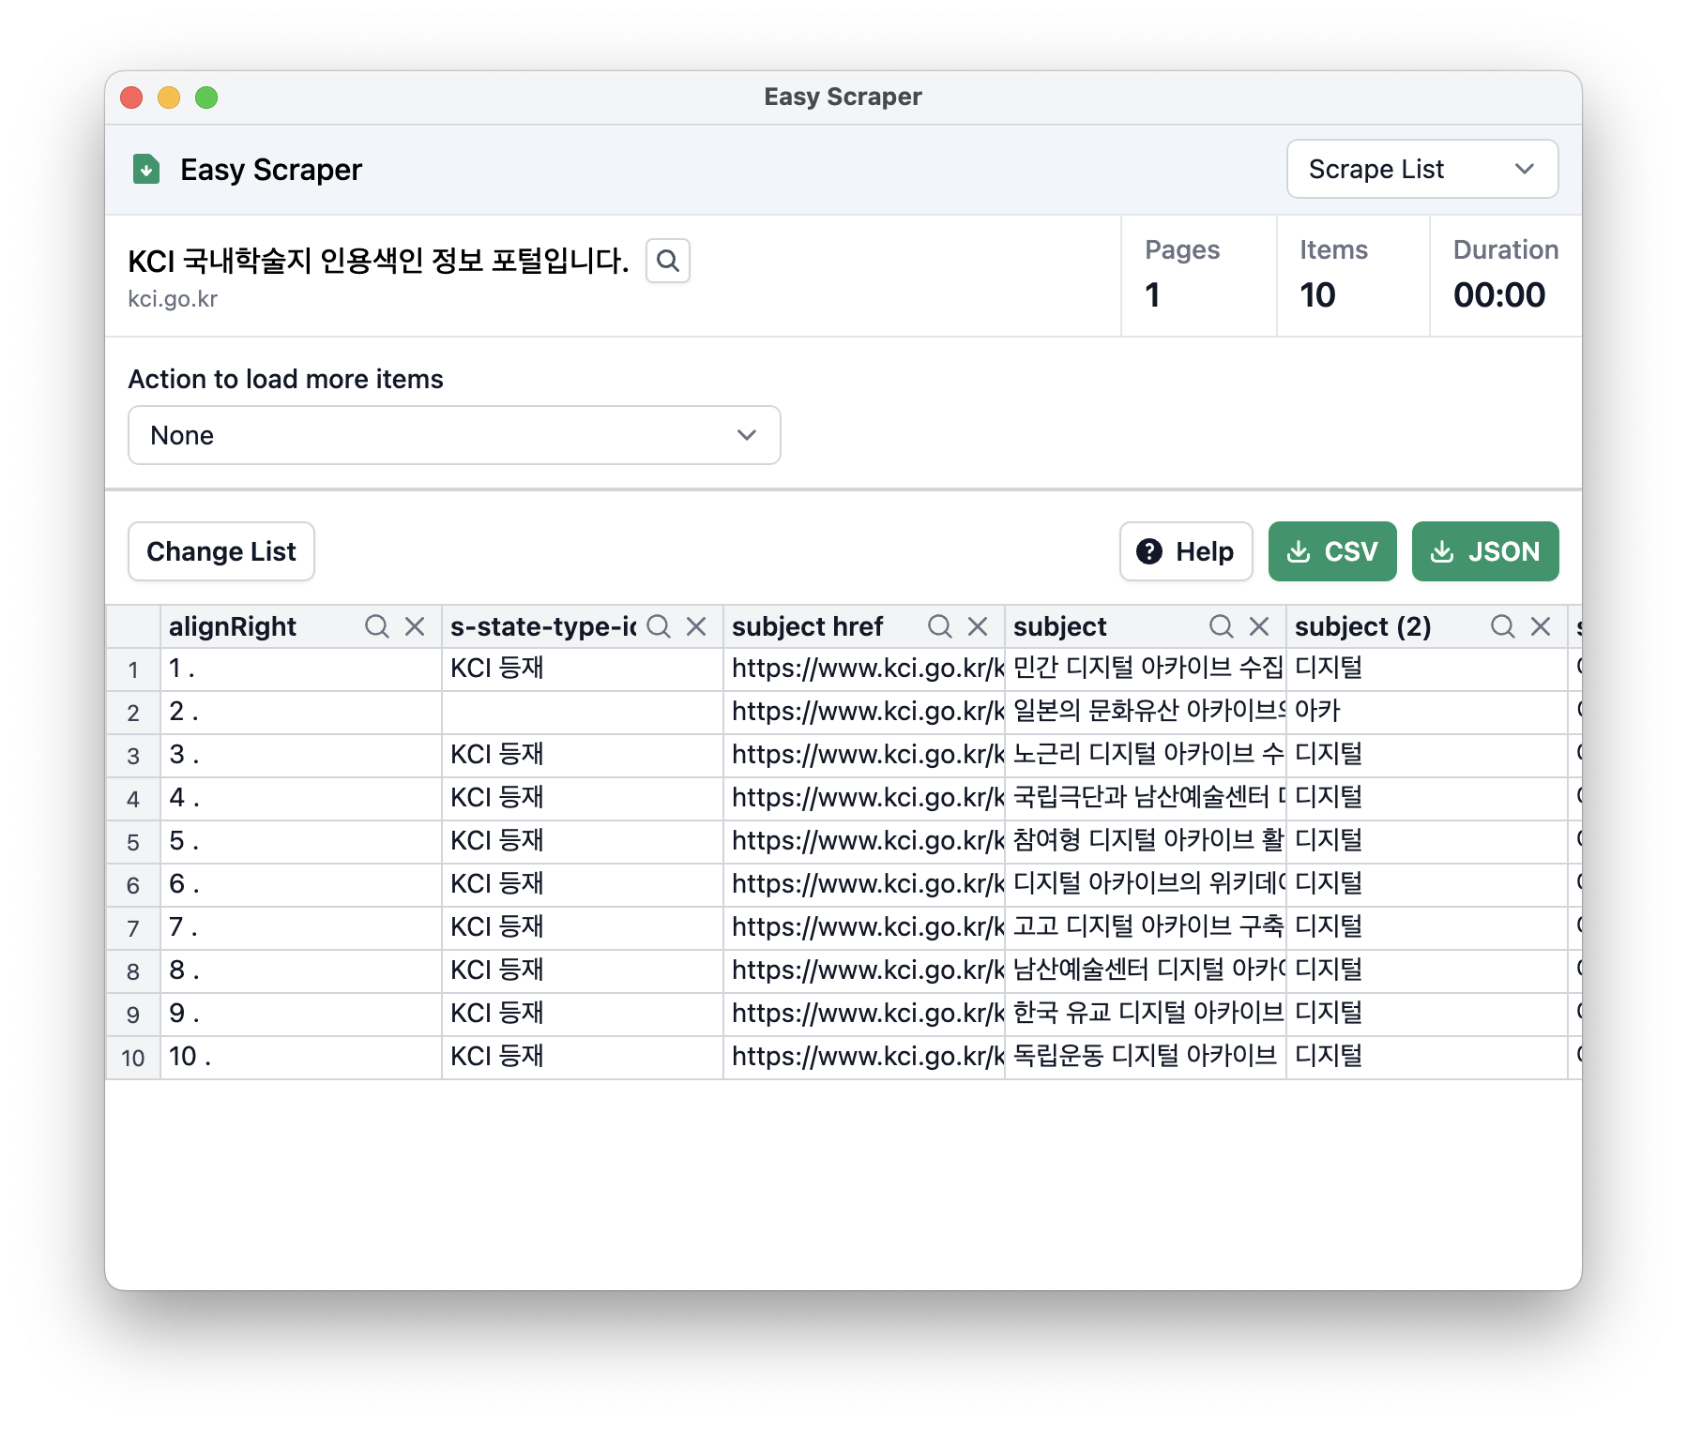The image size is (1687, 1429).
Task: Clear the subject href column via its X icon
Action: 978,626
